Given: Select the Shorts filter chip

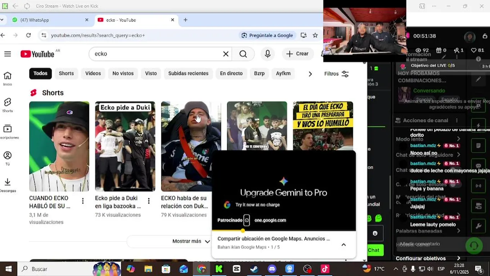Looking at the screenshot, I should [66, 74].
